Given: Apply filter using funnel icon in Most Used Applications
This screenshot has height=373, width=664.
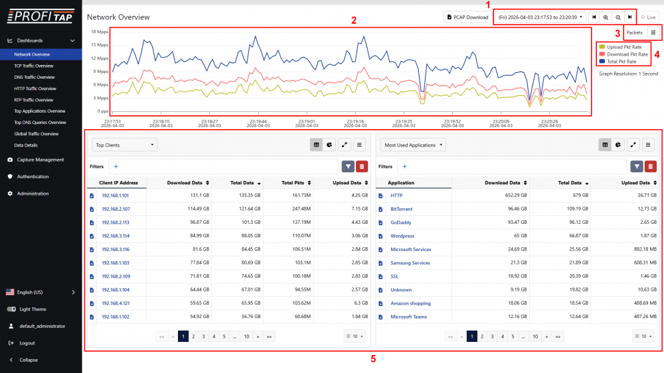Looking at the screenshot, I should click(636, 167).
